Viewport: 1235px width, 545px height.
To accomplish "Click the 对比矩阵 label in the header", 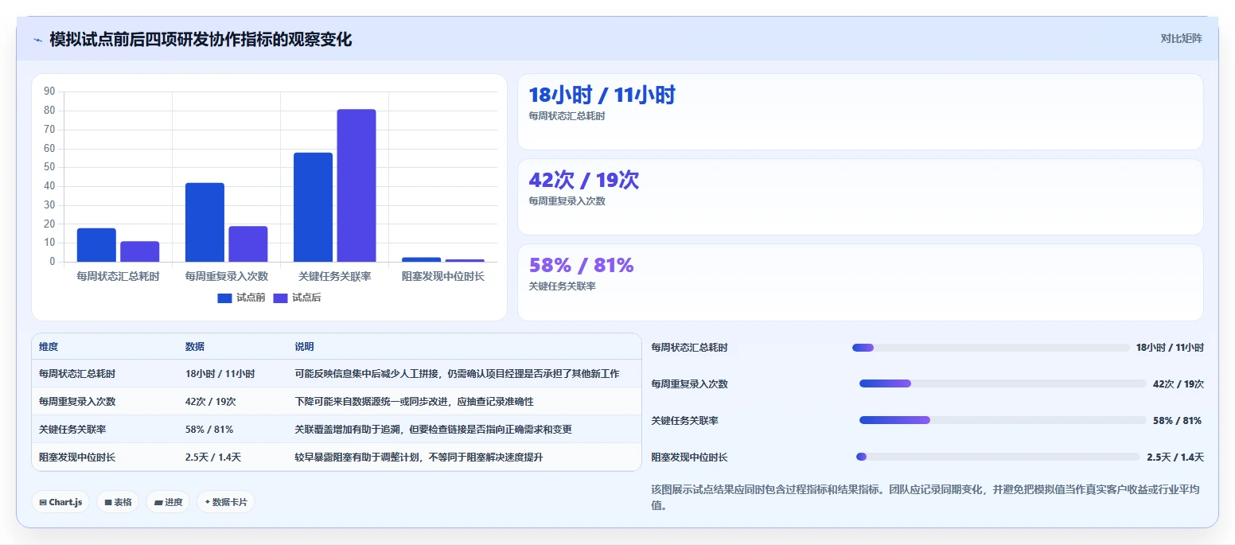I will click(x=1181, y=38).
